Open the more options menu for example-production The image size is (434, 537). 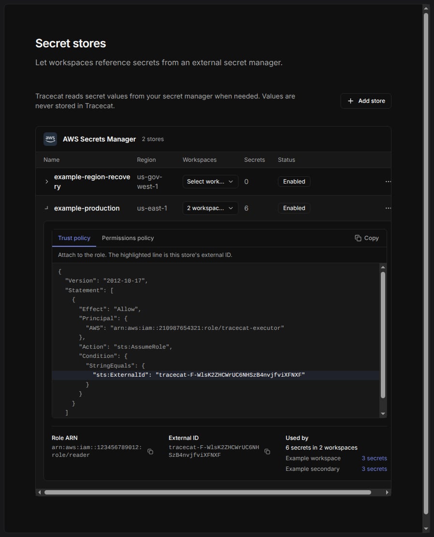tap(388, 208)
